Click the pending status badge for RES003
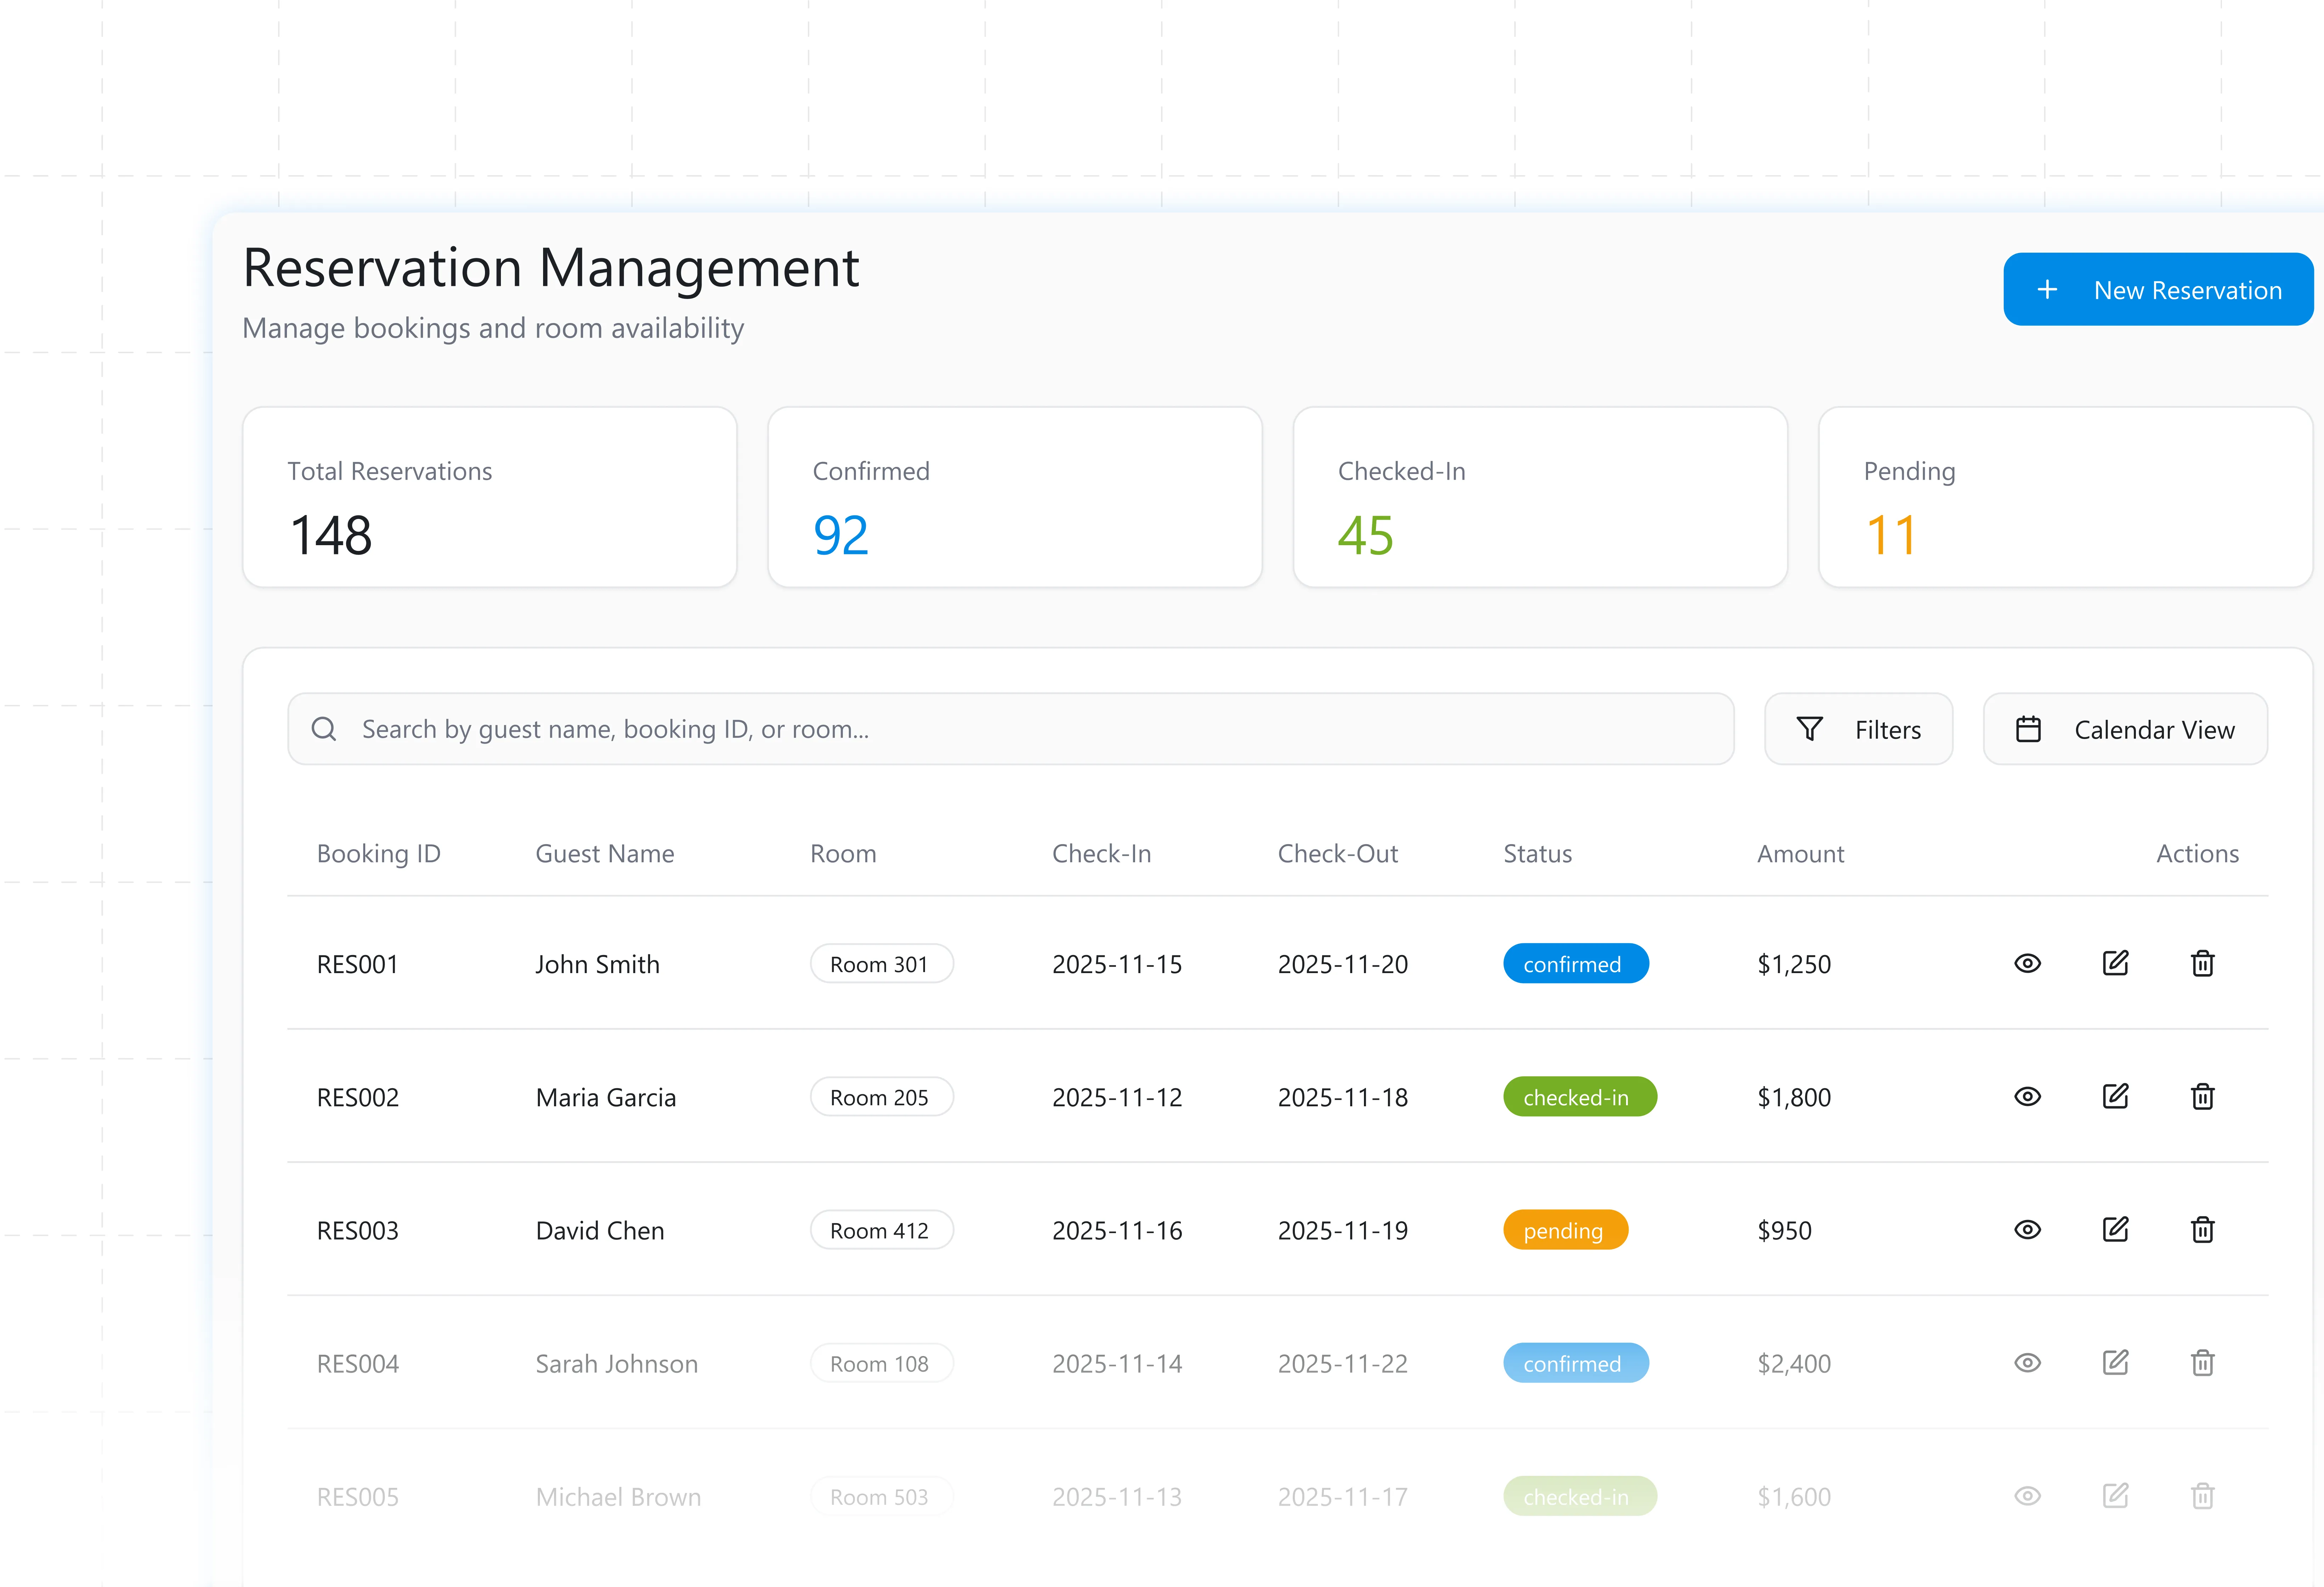 pyautogui.click(x=1564, y=1230)
